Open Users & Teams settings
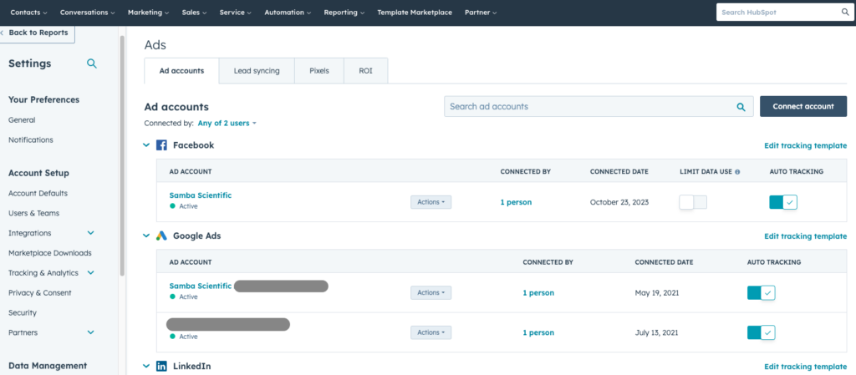 [33, 213]
